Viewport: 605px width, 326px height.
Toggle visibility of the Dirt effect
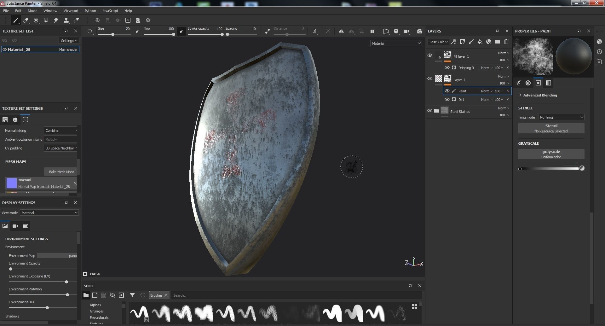447,99
